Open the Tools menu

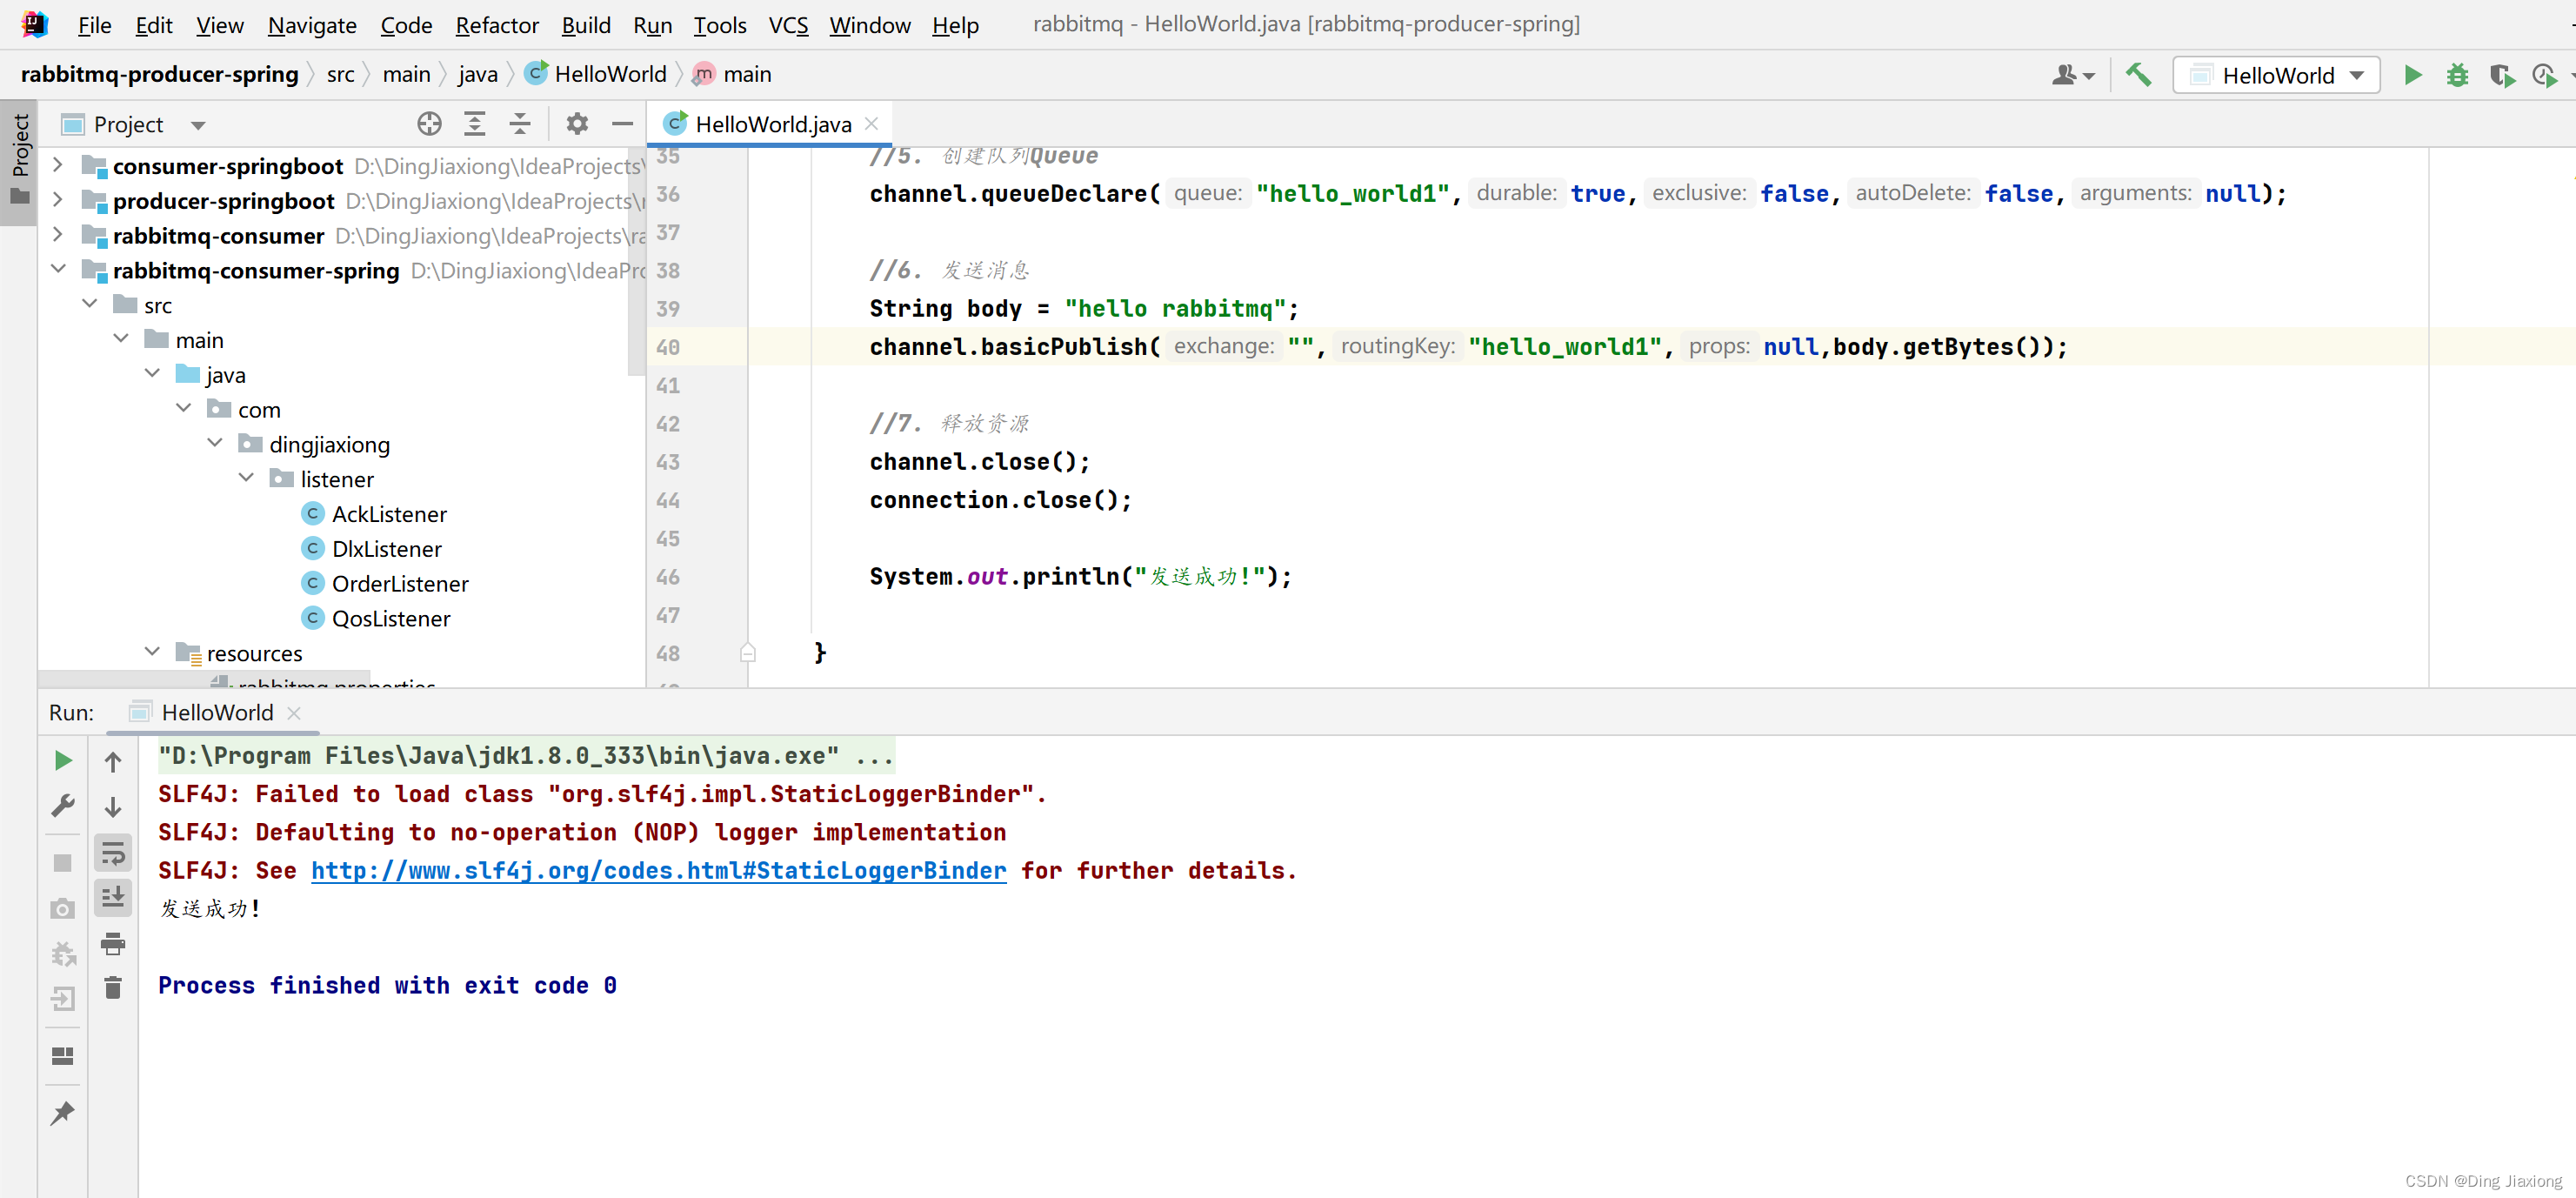coord(720,25)
